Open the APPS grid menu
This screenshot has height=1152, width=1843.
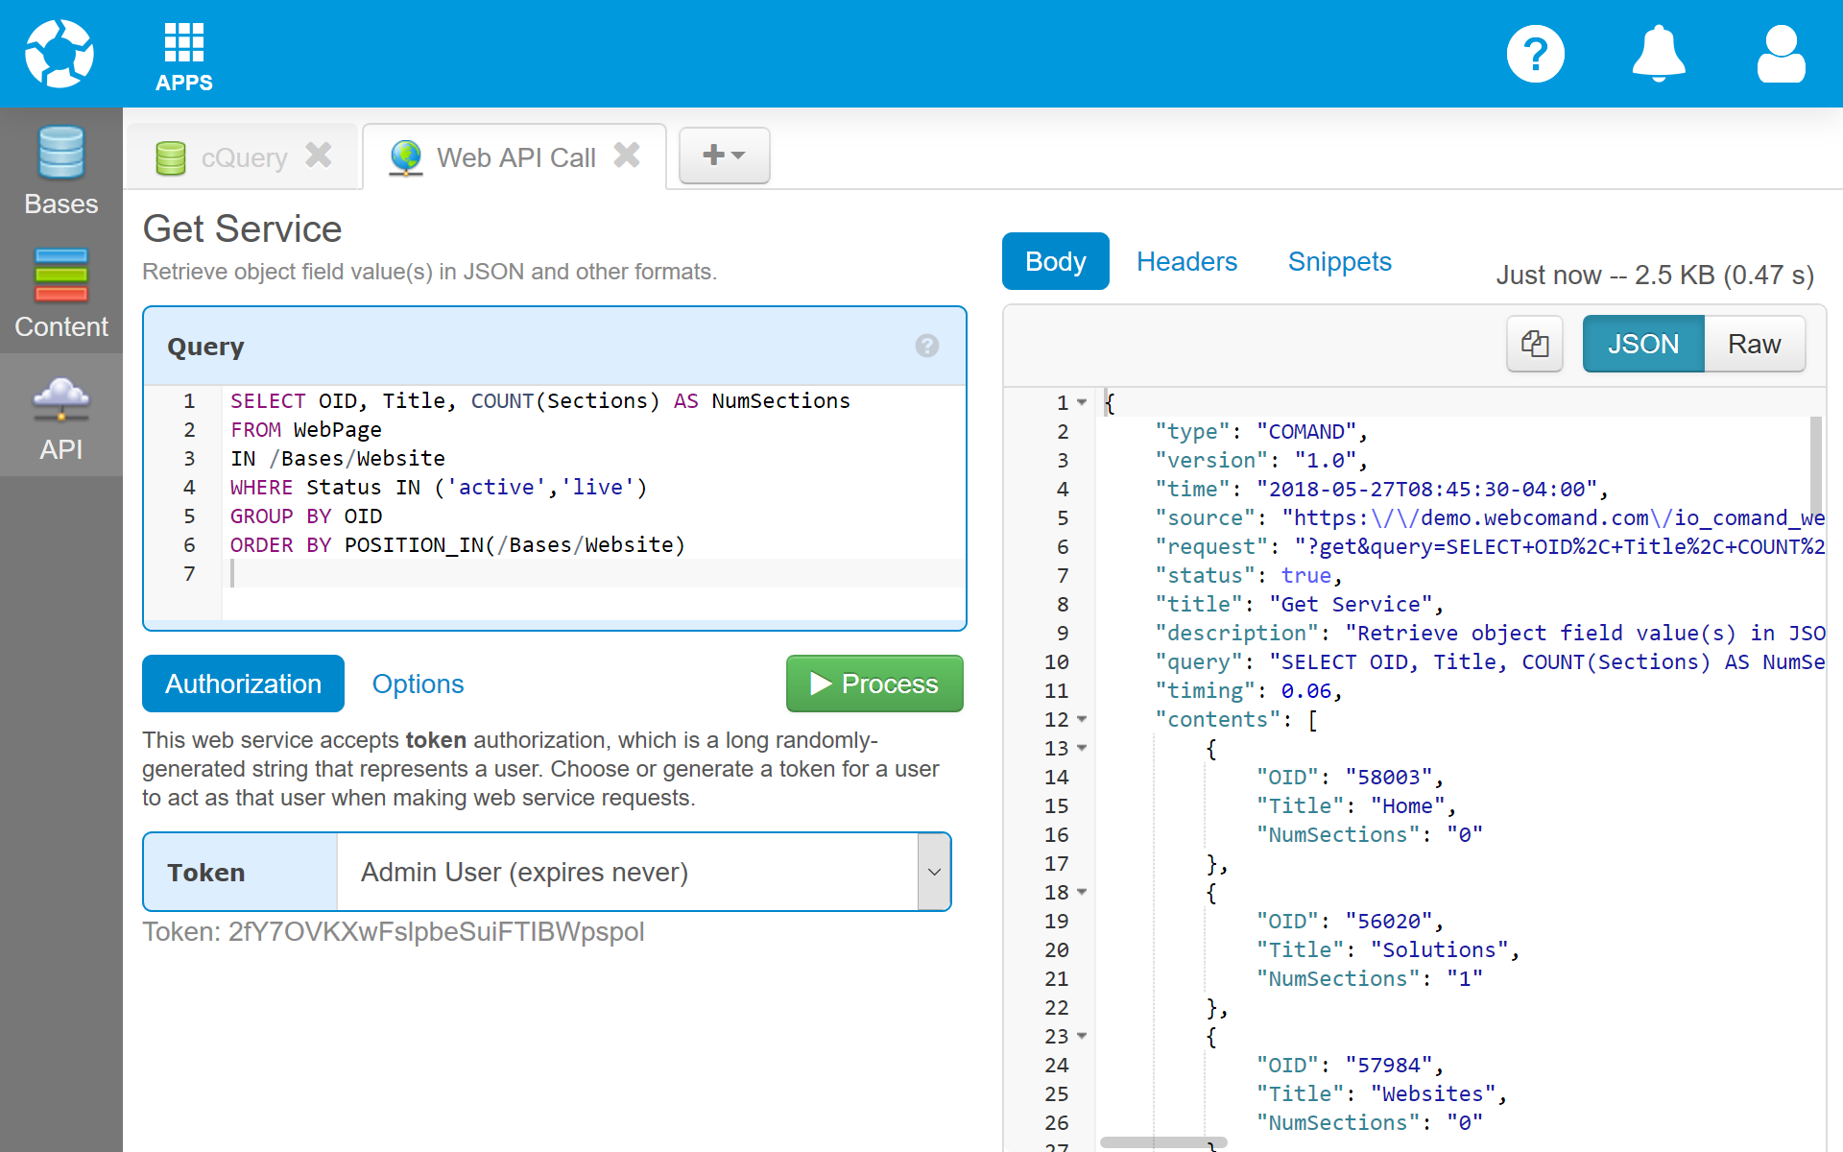click(184, 57)
